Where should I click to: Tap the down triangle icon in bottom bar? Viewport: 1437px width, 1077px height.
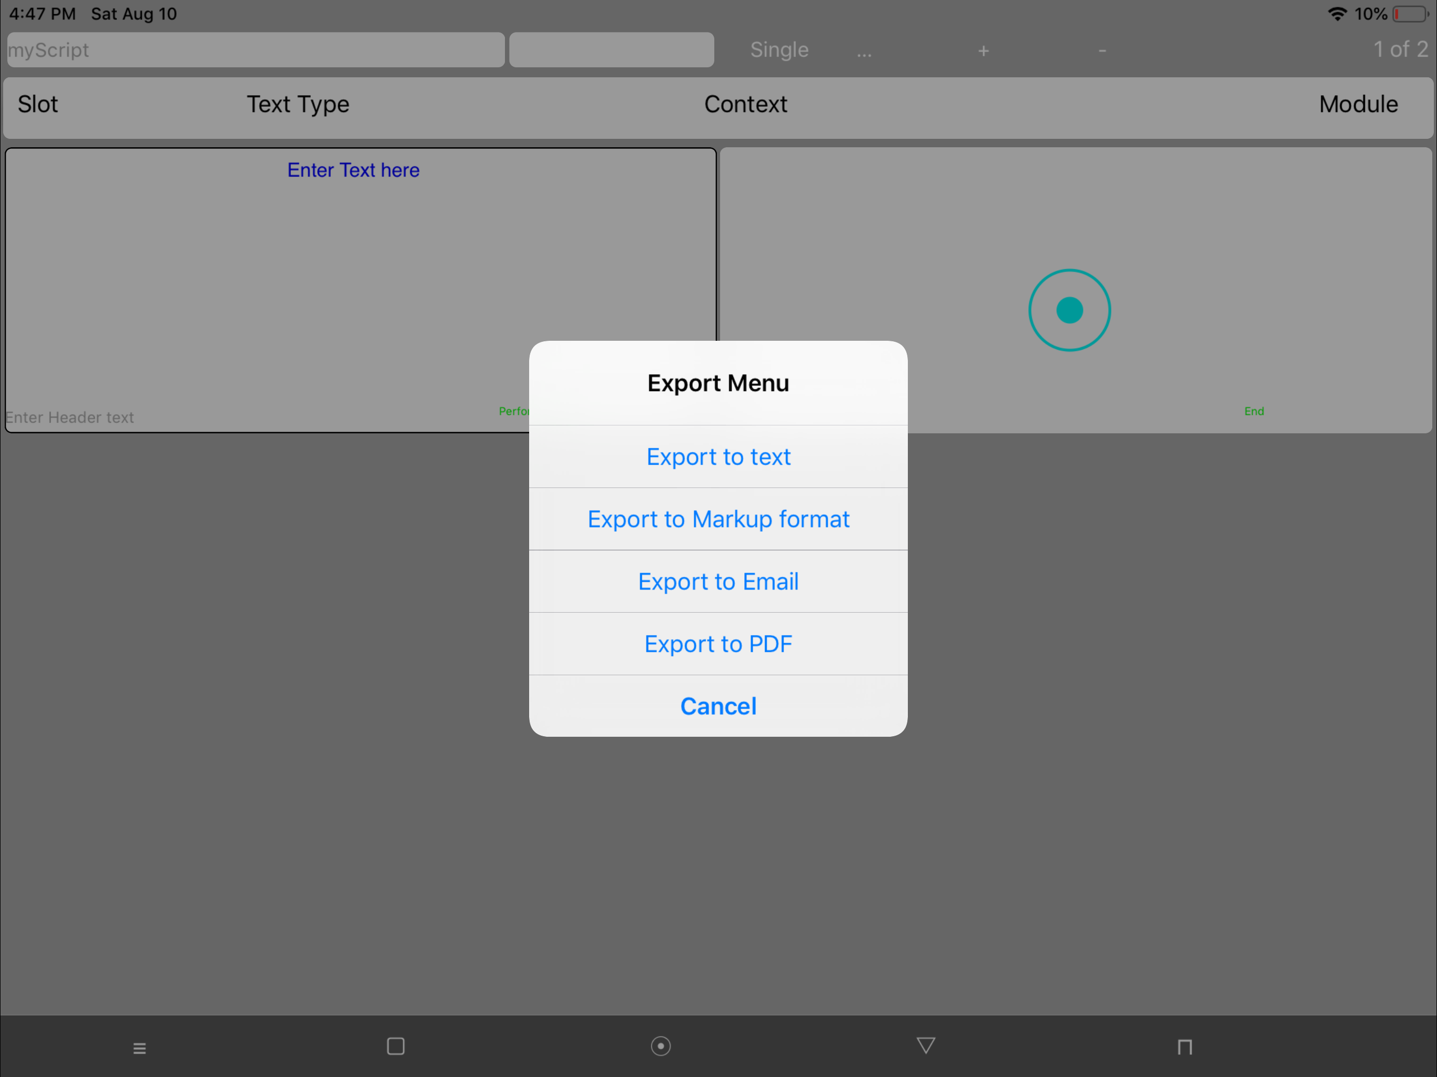pyautogui.click(x=926, y=1045)
